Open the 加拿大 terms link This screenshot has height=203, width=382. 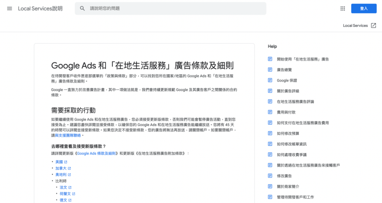pyautogui.click(x=61, y=168)
